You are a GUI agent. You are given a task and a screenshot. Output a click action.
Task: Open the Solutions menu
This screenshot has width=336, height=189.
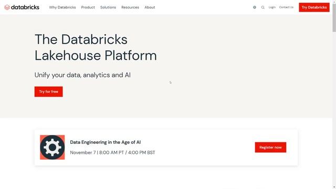click(x=108, y=7)
